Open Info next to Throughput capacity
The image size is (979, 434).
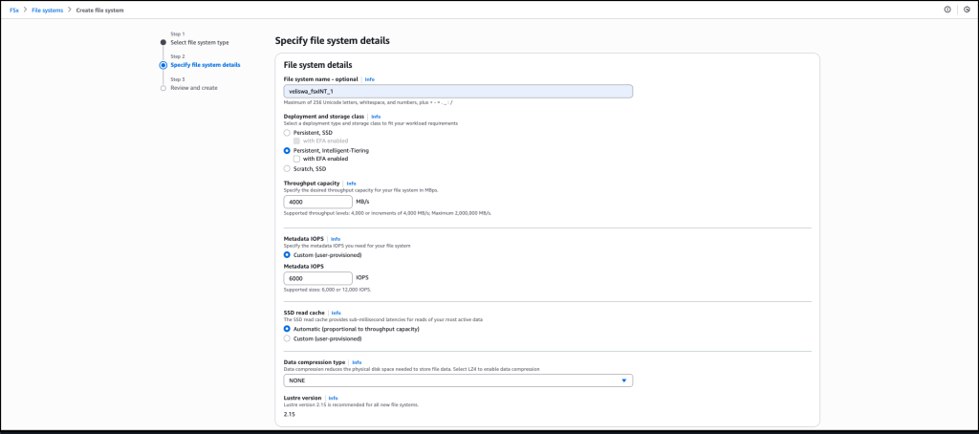pyautogui.click(x=351, y=183)
